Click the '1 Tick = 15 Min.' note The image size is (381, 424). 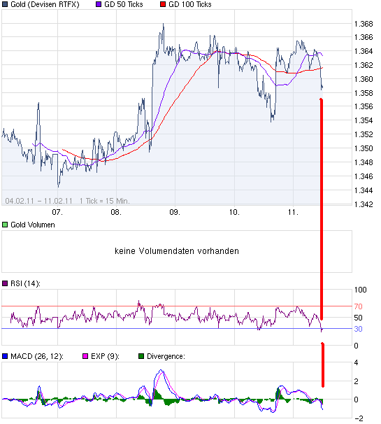105,201
